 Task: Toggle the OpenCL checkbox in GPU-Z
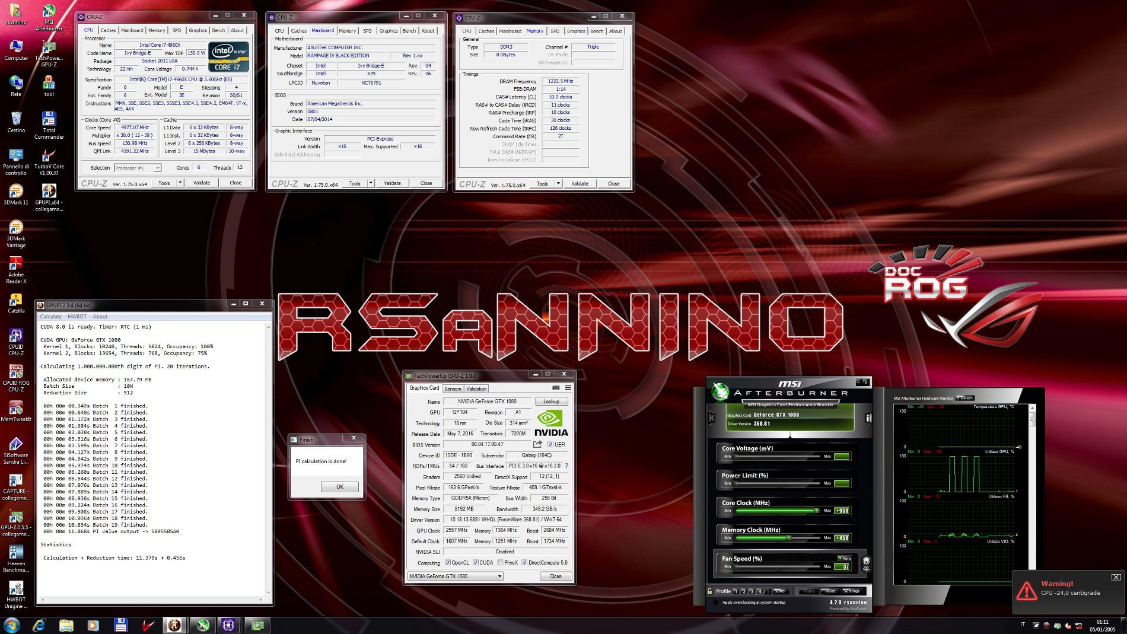pos(448,562)
